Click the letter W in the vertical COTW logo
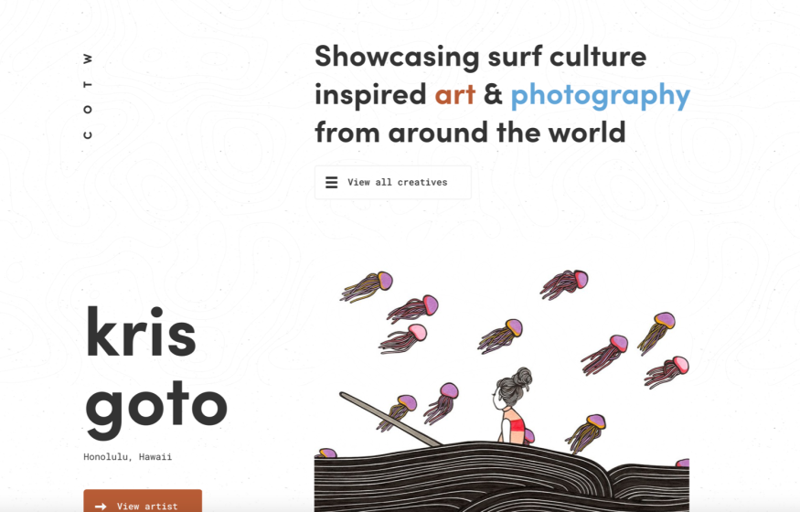Image resolution: width=800 pixels, height=512 pixels. pos(88,59)
